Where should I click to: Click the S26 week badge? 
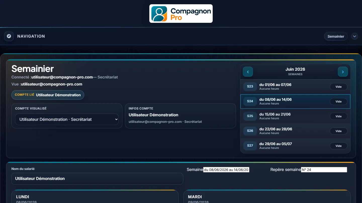point(250,131)
